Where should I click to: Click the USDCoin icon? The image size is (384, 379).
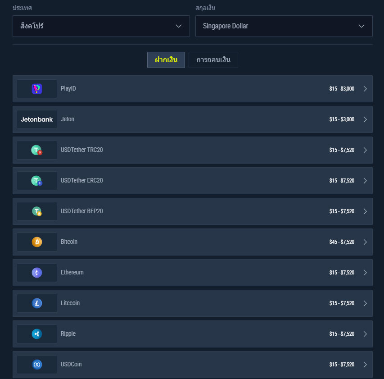(x=36, y=365)
